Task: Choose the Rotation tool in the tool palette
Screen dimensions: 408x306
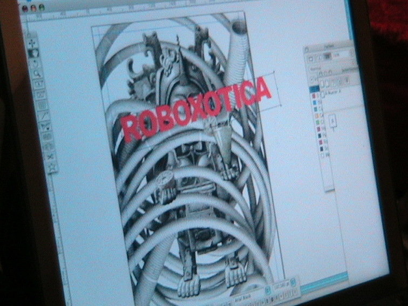Action: point(36,63)
